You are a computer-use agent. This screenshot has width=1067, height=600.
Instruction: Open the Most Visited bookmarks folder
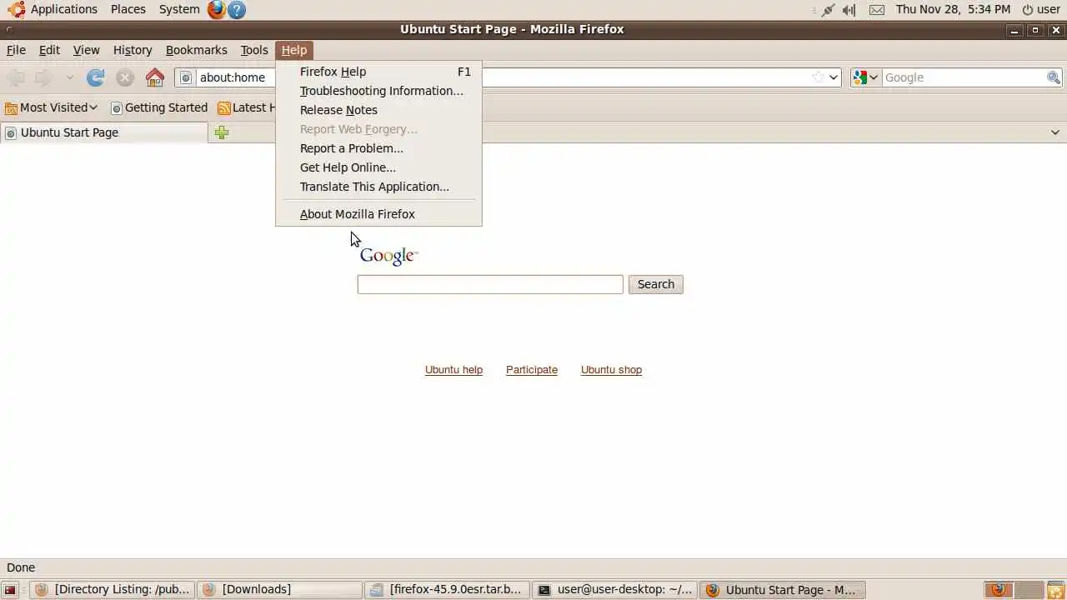coord(52,107)
